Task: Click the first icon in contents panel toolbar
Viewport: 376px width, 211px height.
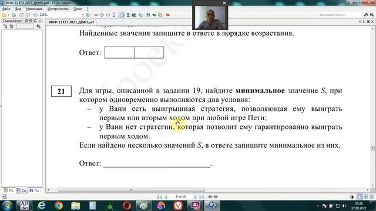Action: click(x=5, y=26)
